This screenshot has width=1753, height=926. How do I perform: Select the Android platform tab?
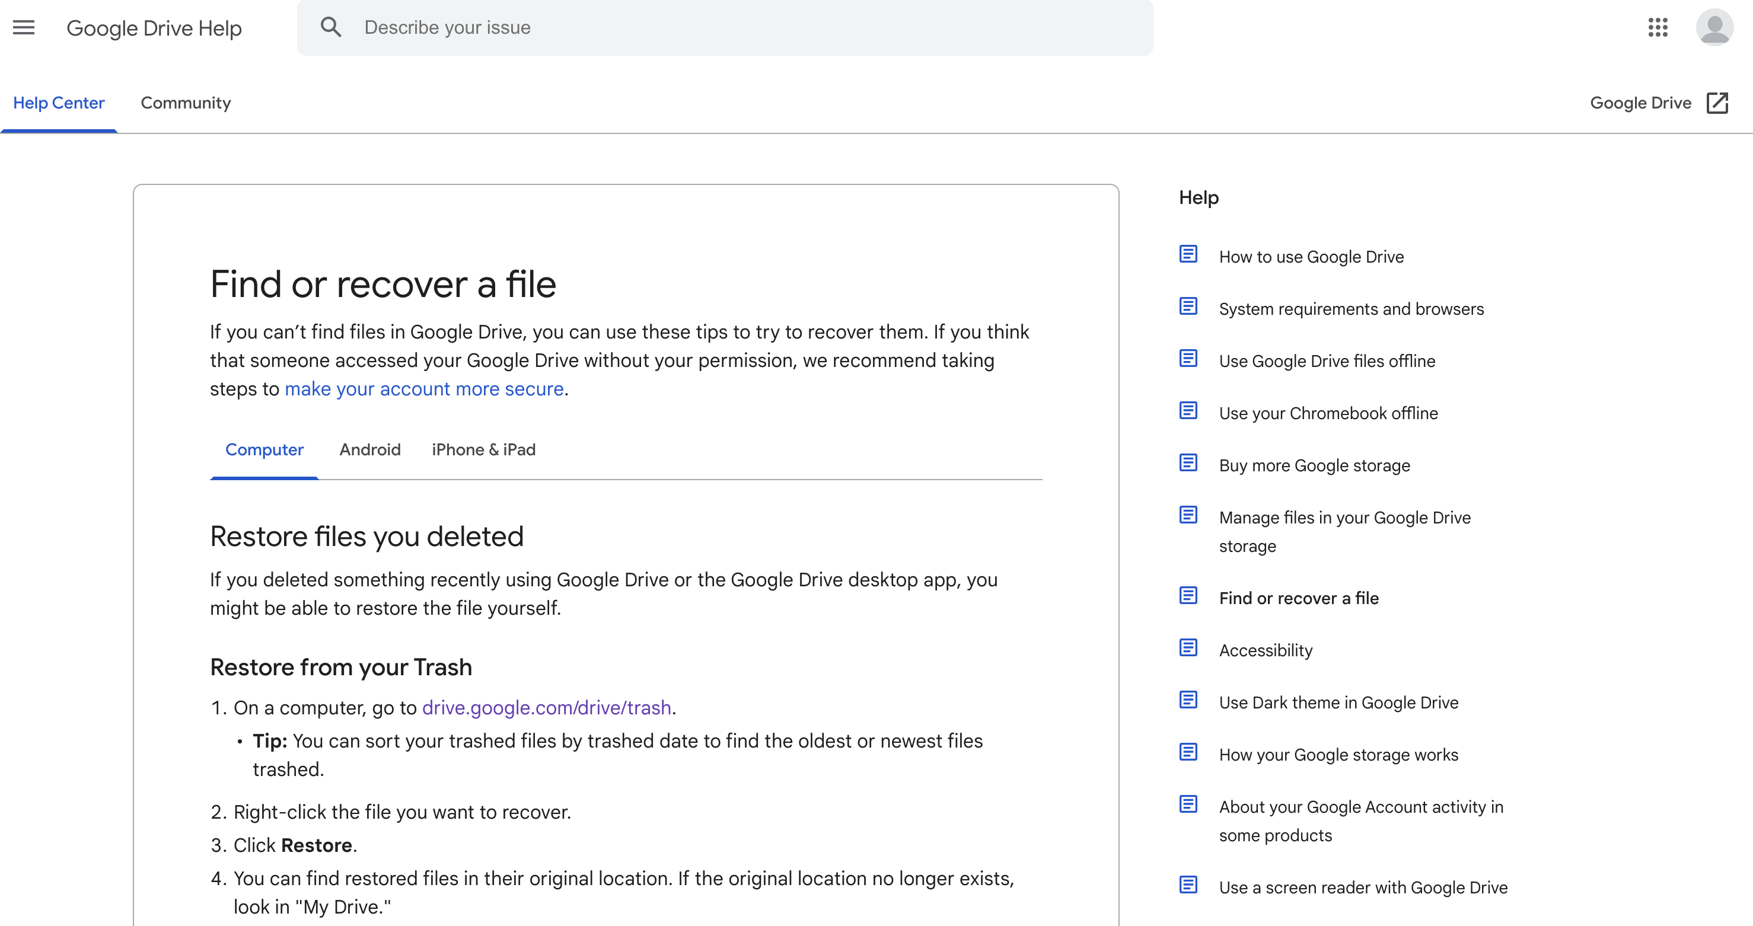click(369, 450)
